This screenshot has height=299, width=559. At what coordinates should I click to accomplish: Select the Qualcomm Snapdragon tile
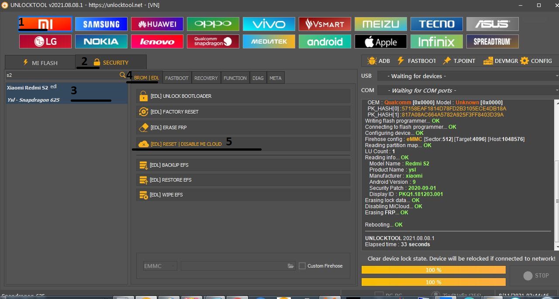pyautogui.click(x=213, y=41)
